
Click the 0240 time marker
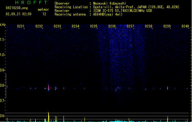pos(185,26)
